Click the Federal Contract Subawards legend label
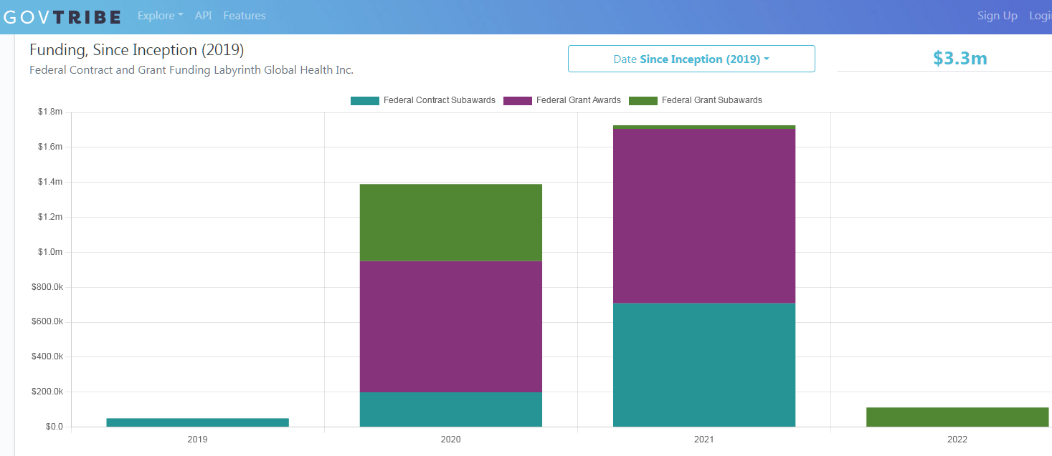The height and width of the screenshot is (456, 1052). (440, 100)
